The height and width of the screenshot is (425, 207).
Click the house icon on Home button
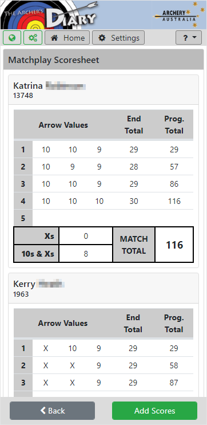point(55,38)
